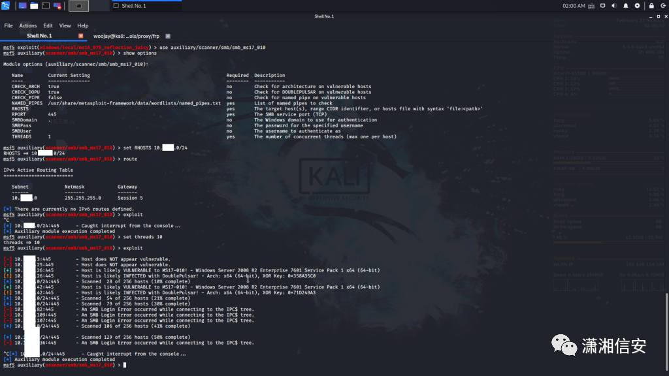Click the CHECK_PIPE option name
Viewport: 669px width, 376px height.
click(x=25, y=98)
